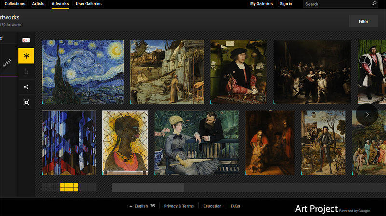Click the world map icon beside English
This screenshot has height=216, width=386.
click(x=153, y=206)
